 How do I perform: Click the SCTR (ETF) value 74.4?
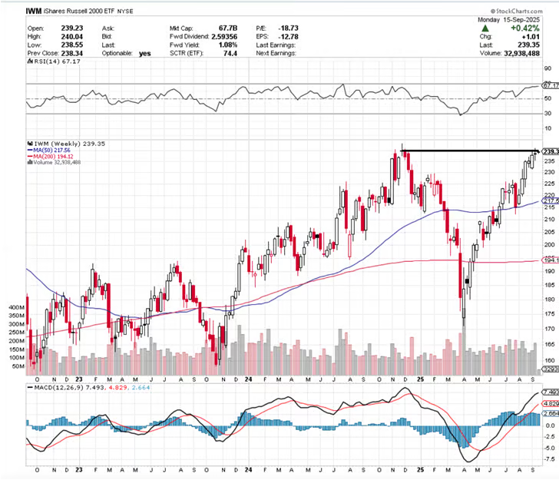(x=230, y=53)
